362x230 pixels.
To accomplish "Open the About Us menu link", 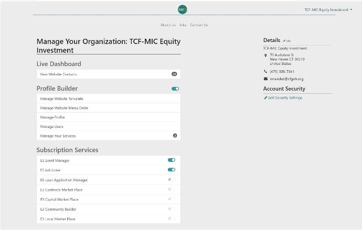I will pyautogui.click(x=168, y=25).
